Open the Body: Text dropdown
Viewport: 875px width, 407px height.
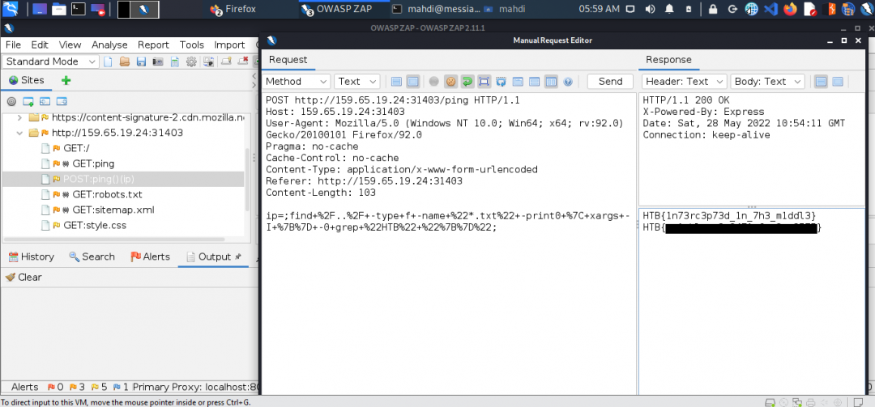click(x=767, y=82)
